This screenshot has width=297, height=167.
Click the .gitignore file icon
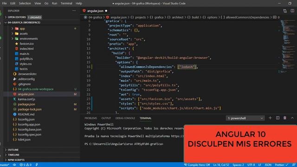[14, 84]
